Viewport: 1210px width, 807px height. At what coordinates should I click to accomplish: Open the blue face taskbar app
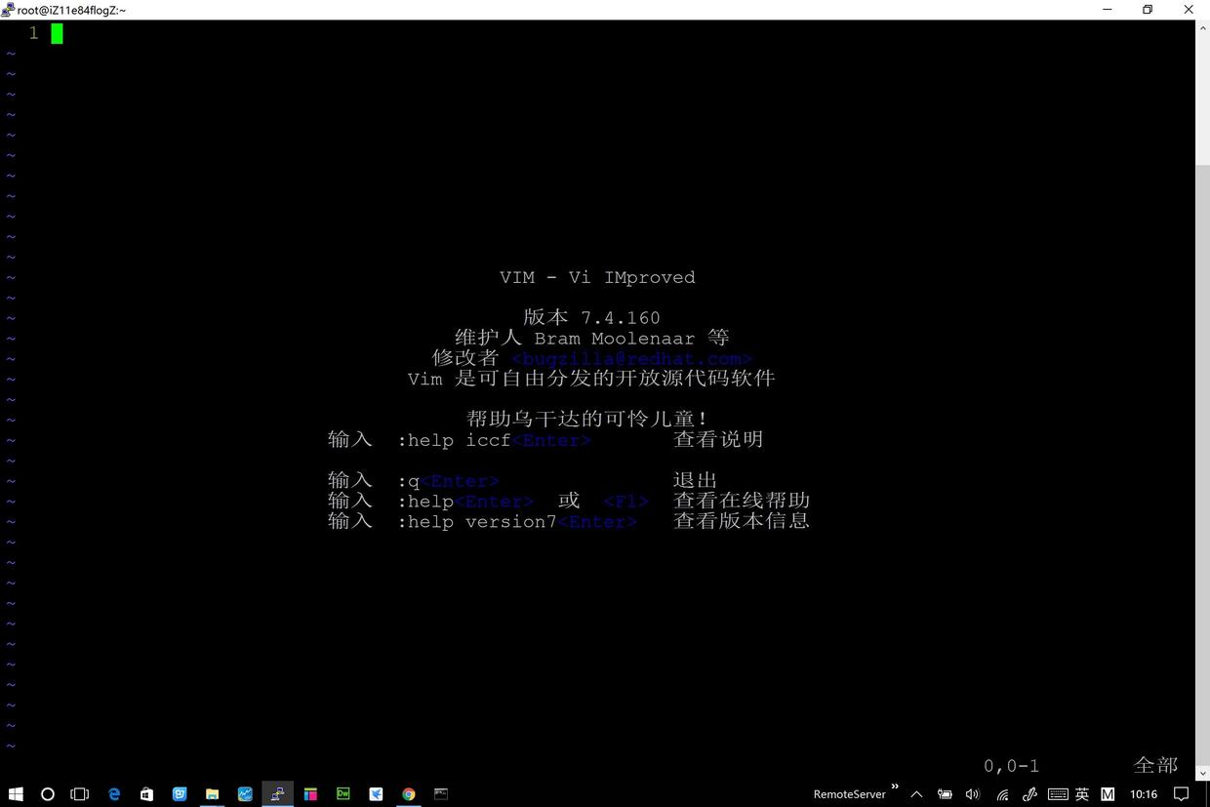[x=180, y=794]
